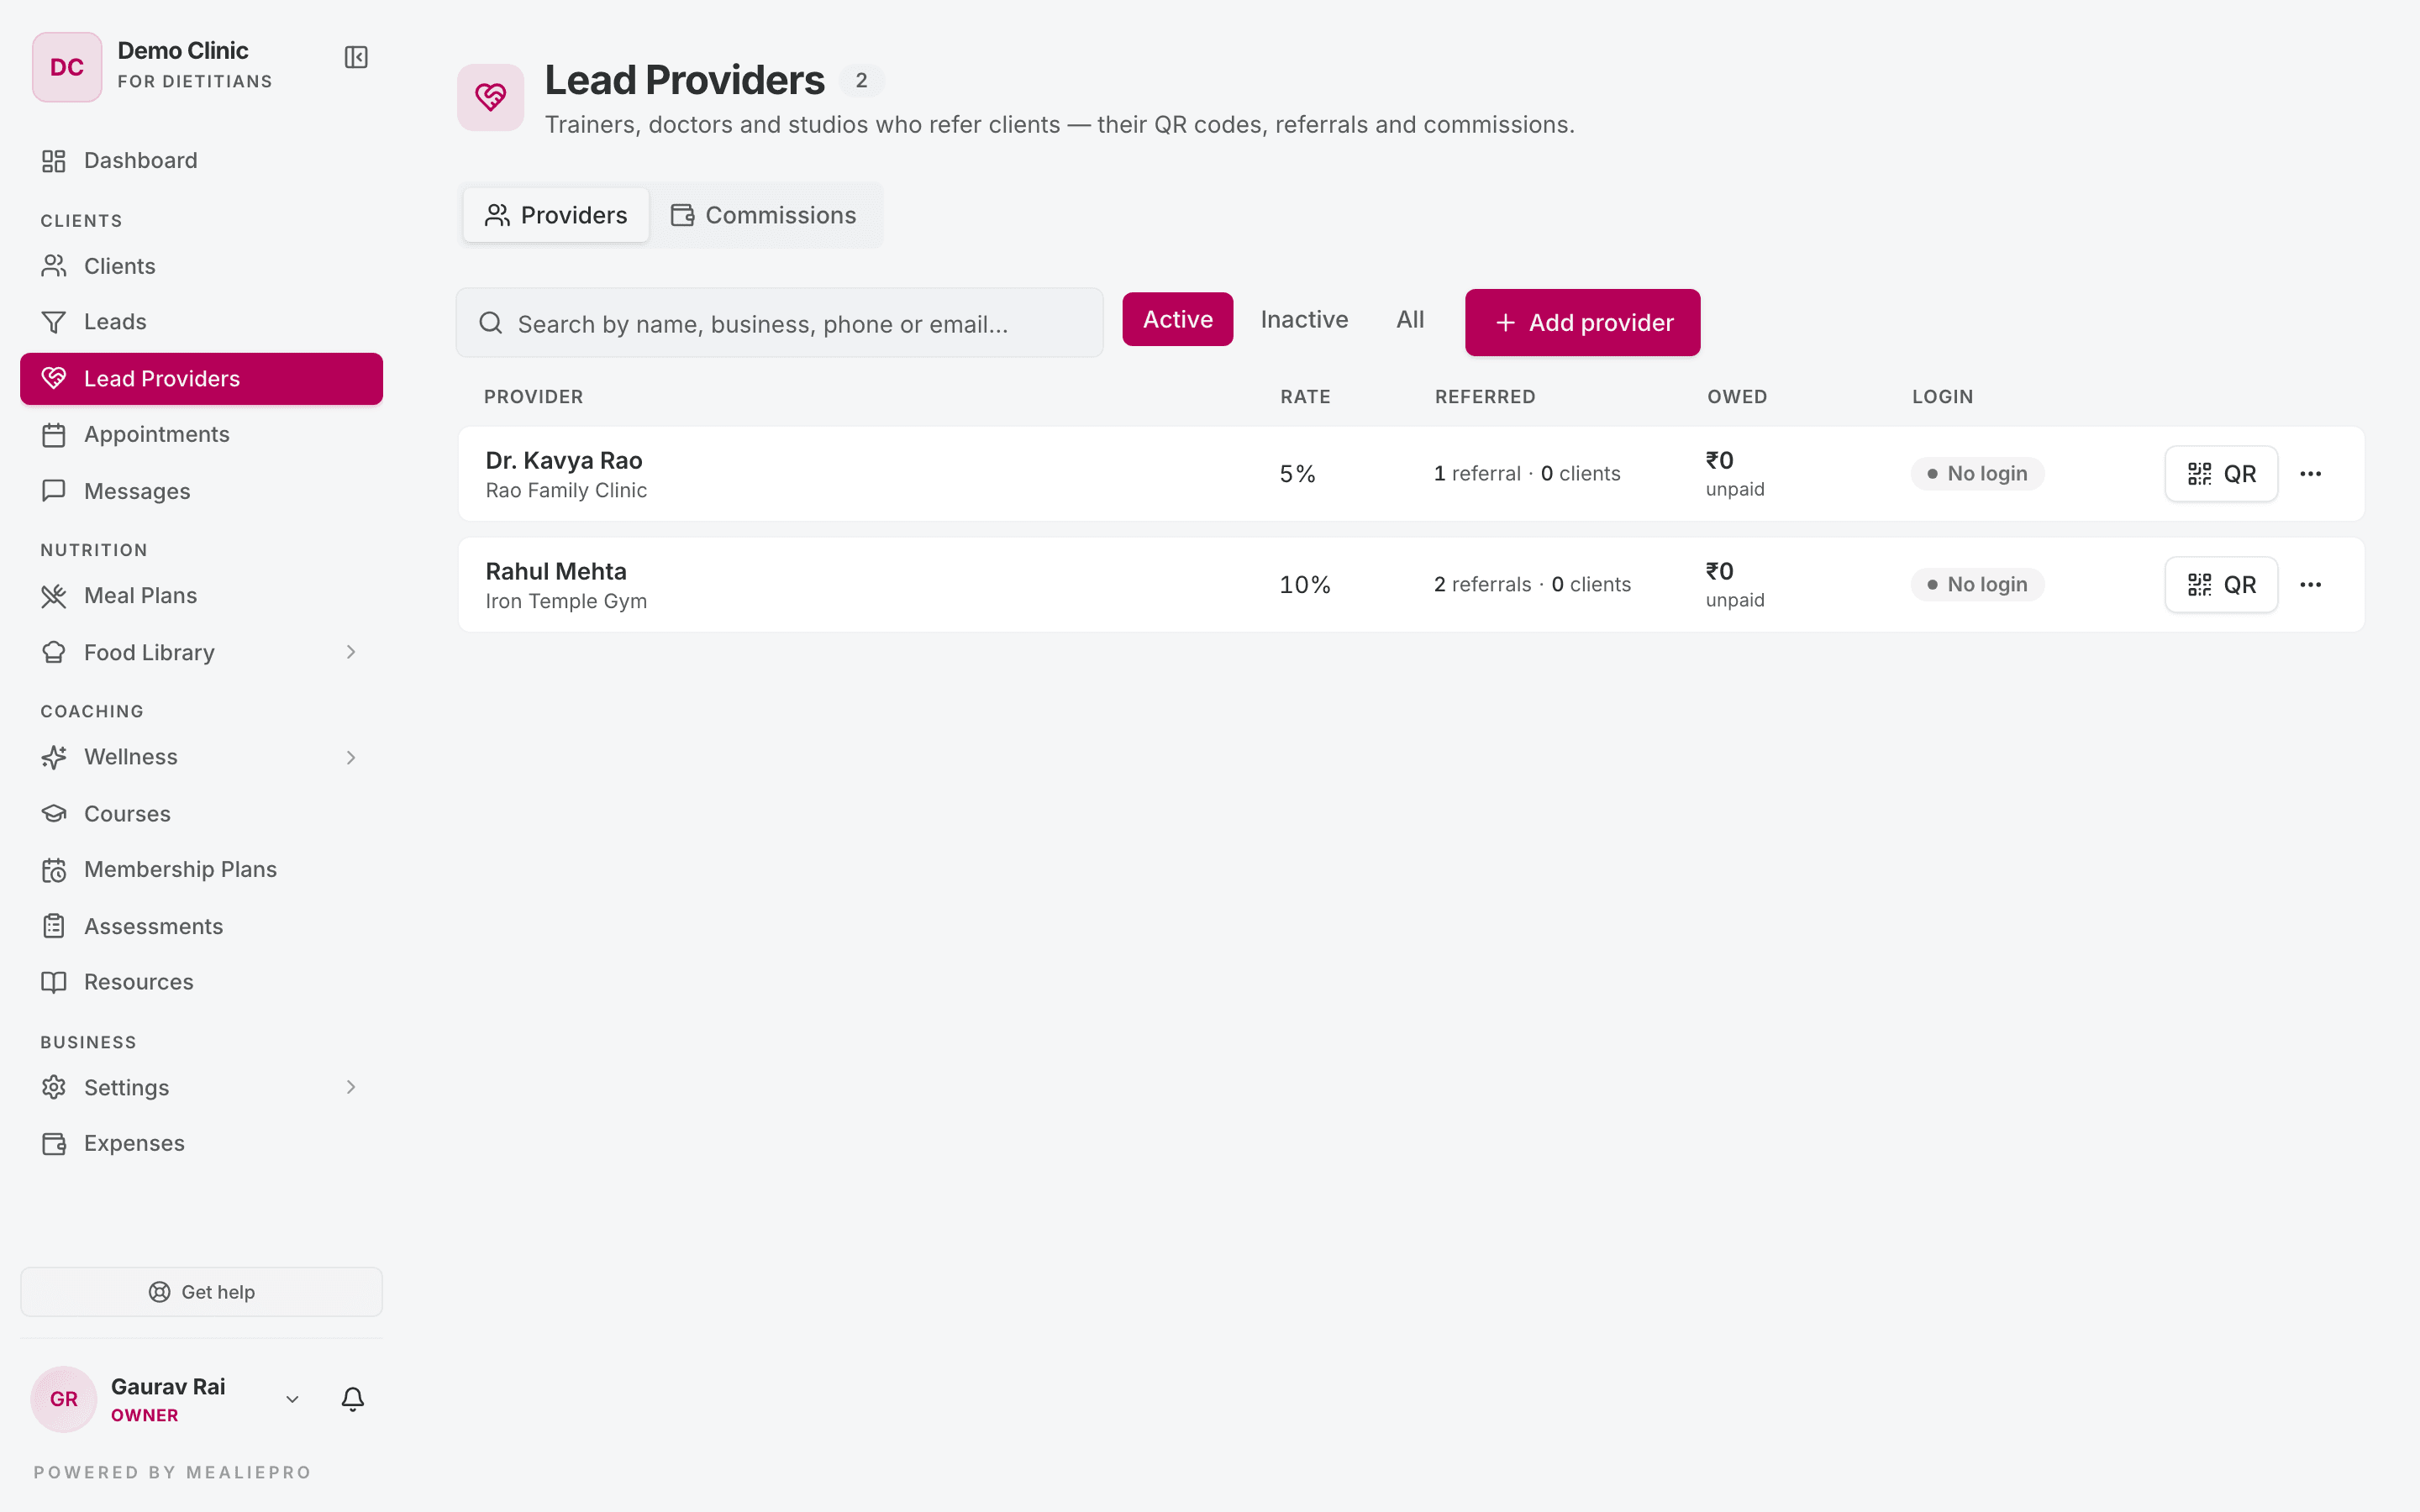
Task: Click the notifications bell icon
Action: 353,1399
